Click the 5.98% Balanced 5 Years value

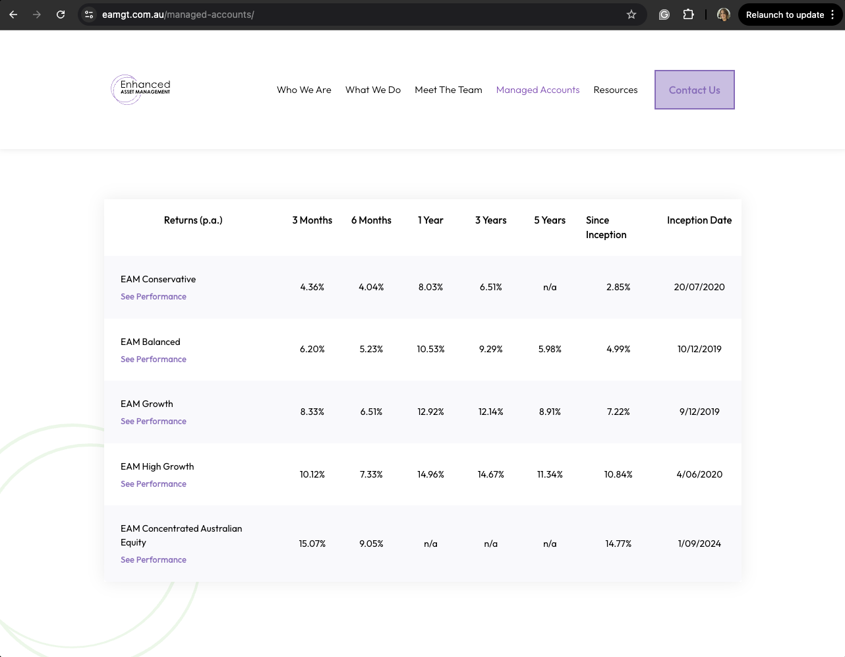(x=550, y=350)
